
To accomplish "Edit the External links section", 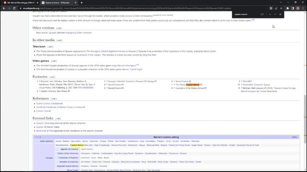I will [x=58, y=118].
